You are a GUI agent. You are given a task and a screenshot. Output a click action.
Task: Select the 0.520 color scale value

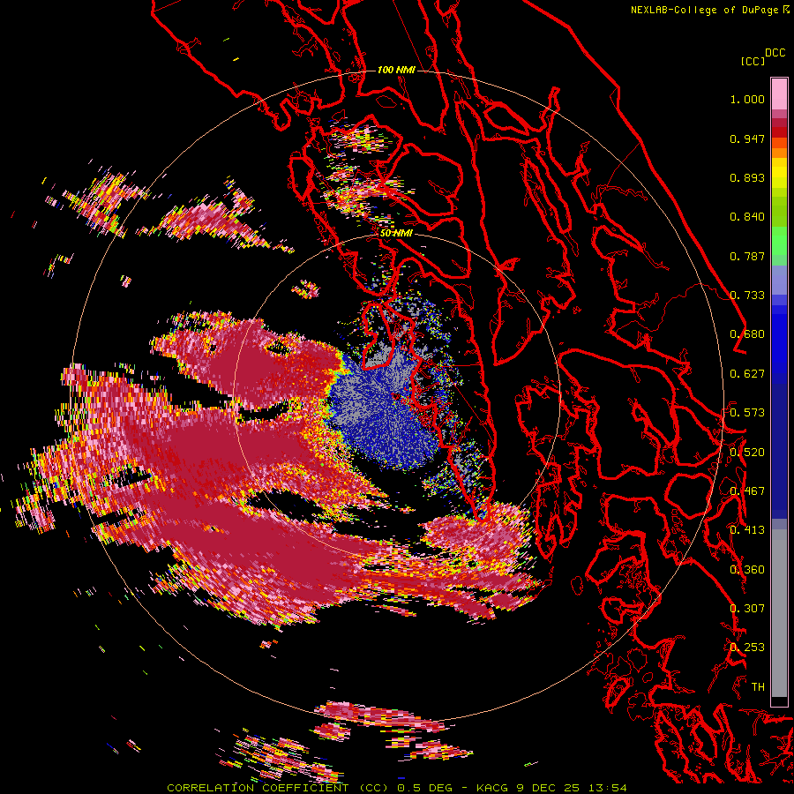point(747,452)
